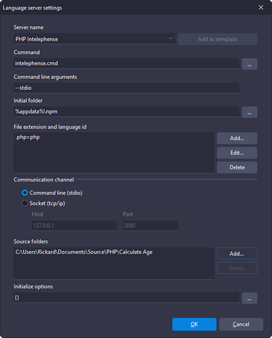Select Command line (stdio) radio button
Viewport: 272px width, 338px height.
[x=25, y=193]
